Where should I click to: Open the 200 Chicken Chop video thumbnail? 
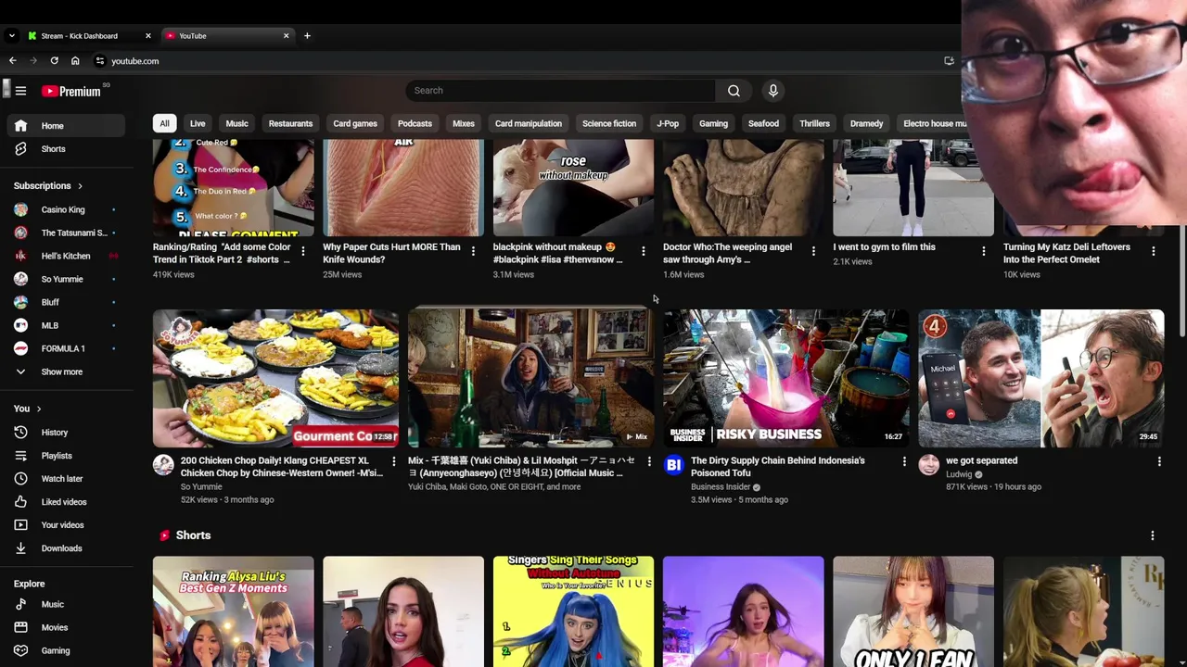pos(275,378)
